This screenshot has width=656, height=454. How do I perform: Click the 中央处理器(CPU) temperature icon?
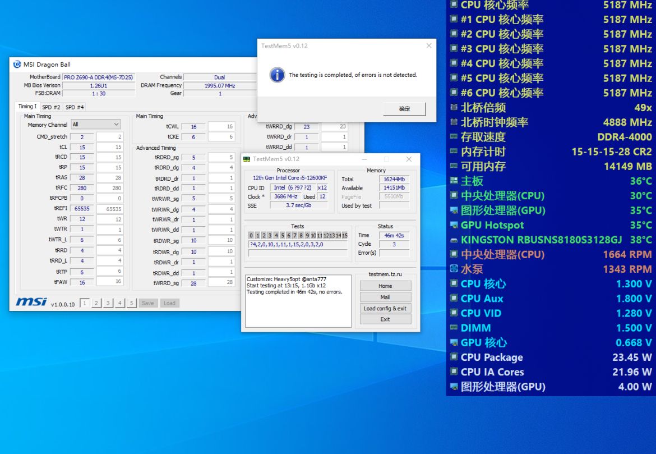pyautogui.click(x=454, y=195)
